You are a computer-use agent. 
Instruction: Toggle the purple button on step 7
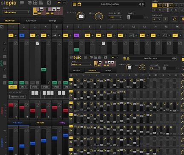pos(77,35)
